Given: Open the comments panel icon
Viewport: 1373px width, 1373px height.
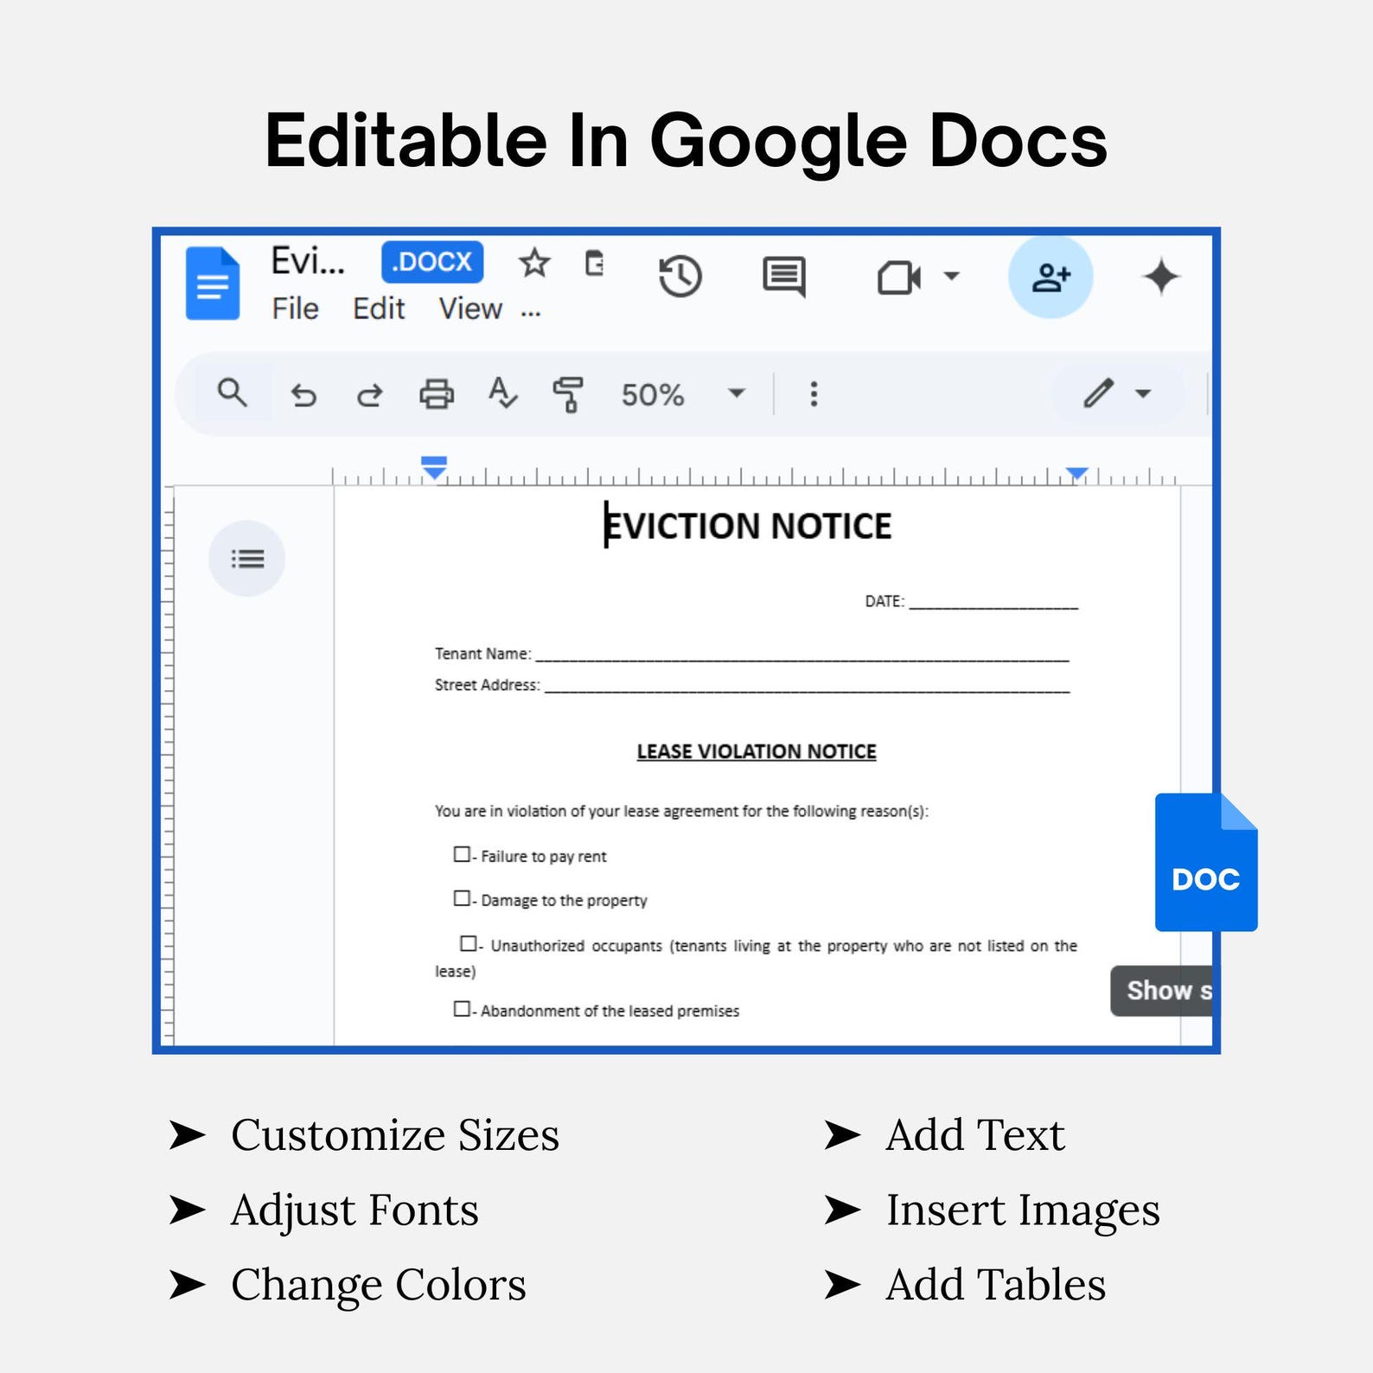Looking at the screenshot, I should 784,277.
